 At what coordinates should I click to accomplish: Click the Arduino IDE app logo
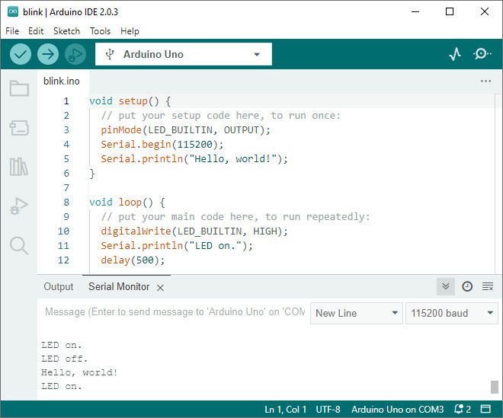pos(13,12)
